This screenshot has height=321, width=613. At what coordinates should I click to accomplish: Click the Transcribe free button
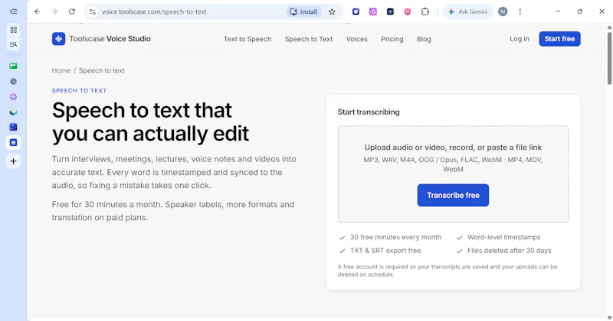coord(453,195)
